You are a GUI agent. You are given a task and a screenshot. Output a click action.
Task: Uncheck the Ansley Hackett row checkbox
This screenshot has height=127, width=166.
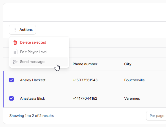[x=12, y=80]
